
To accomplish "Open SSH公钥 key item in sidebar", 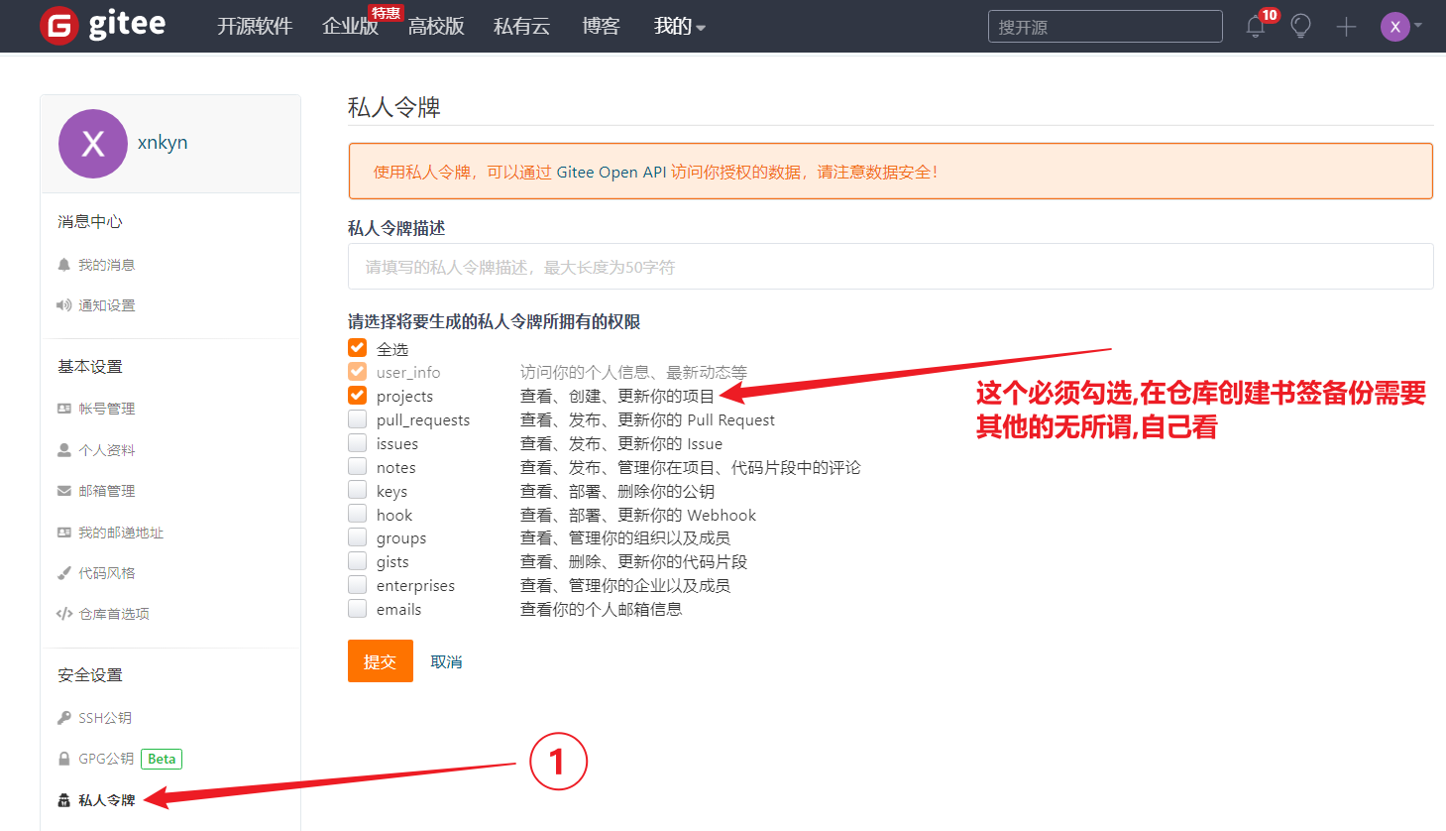I will (x=104, y=718).
